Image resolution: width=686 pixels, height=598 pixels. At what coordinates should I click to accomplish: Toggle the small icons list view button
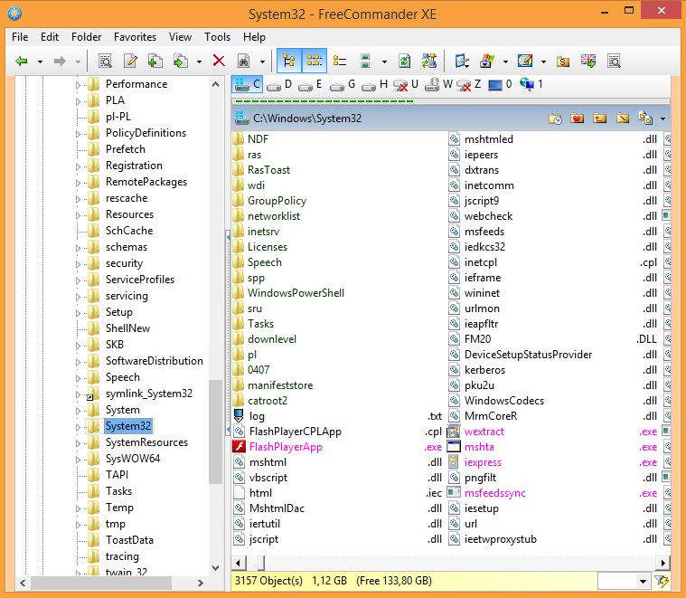(x=315, y=62)
